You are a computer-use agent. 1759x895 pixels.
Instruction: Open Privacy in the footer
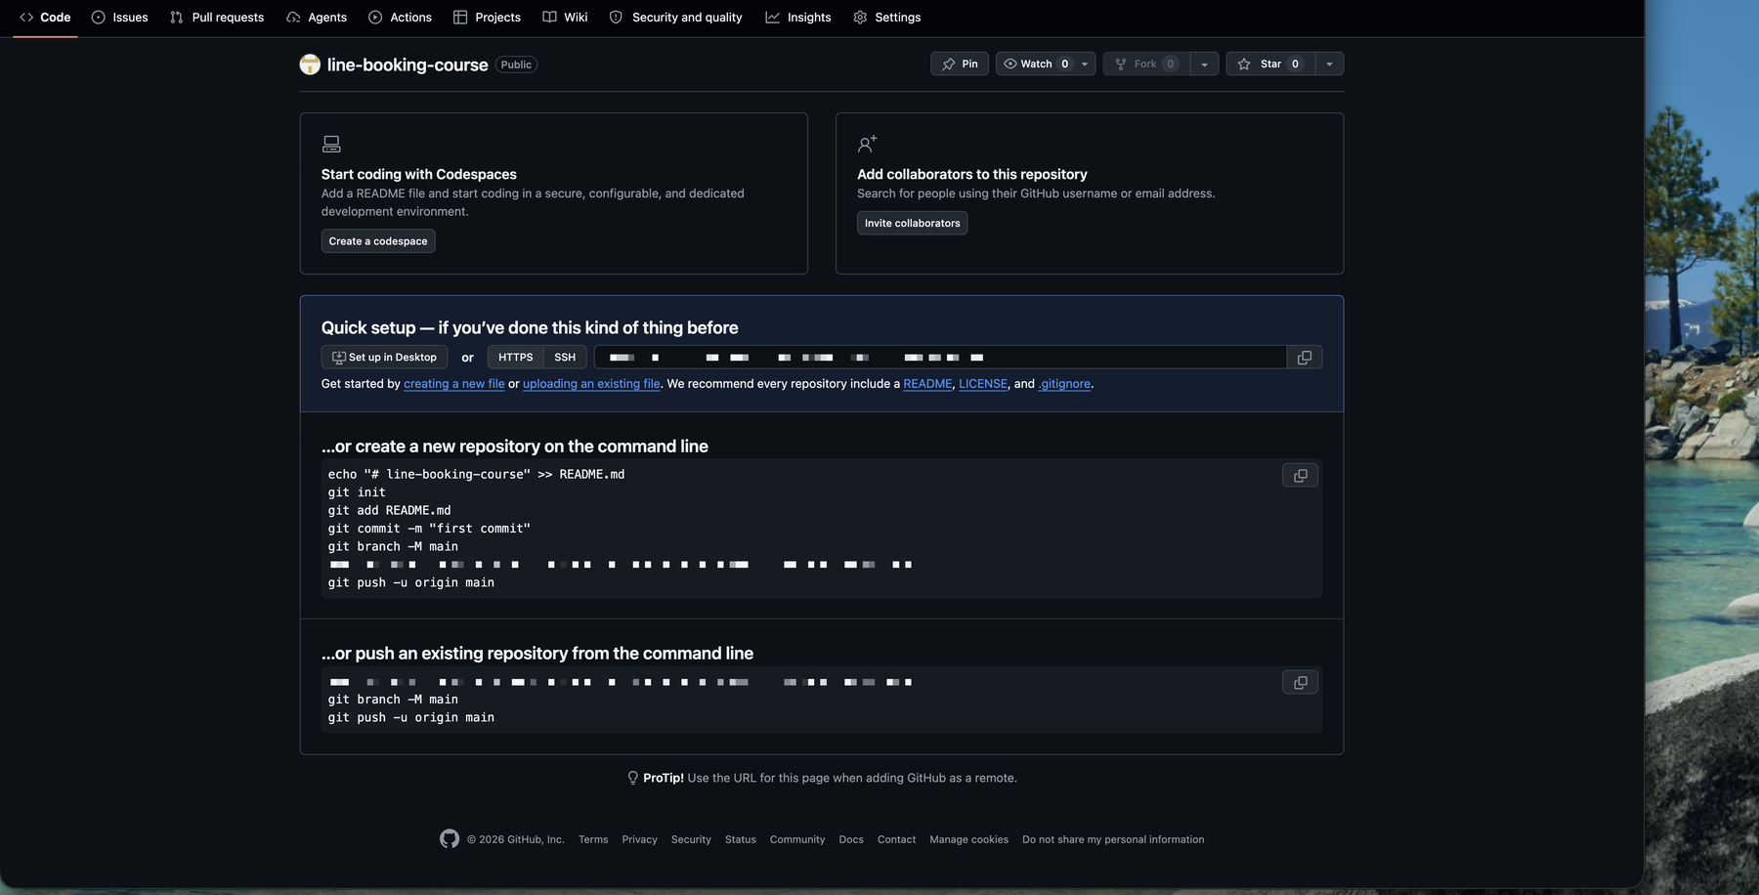click(x=639, y=840)
